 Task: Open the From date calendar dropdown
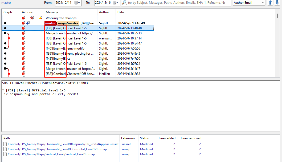77,3
